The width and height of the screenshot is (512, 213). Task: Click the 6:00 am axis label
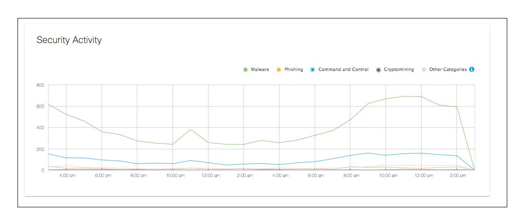[315, 176]
